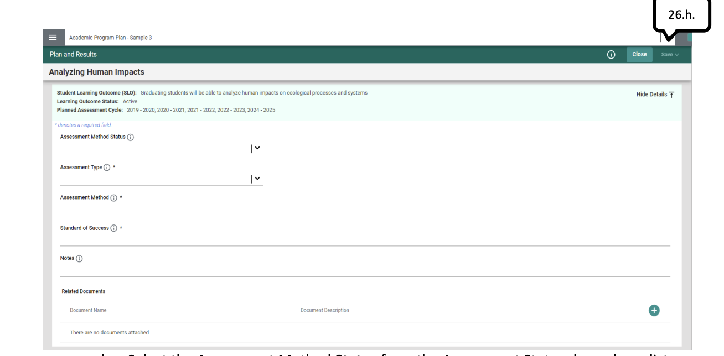Screen dimensions: 724x356
Task: Click the Hide Details link
Action: [652, 94]
